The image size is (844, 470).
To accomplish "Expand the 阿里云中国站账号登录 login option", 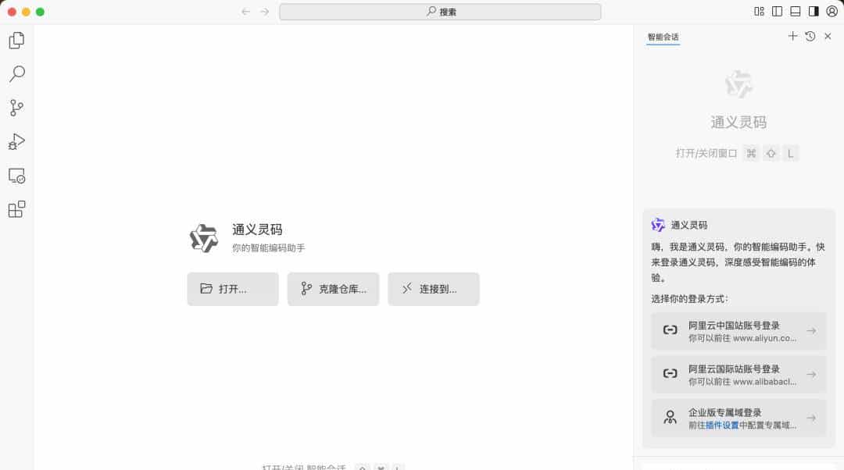I will coord(738,330).
